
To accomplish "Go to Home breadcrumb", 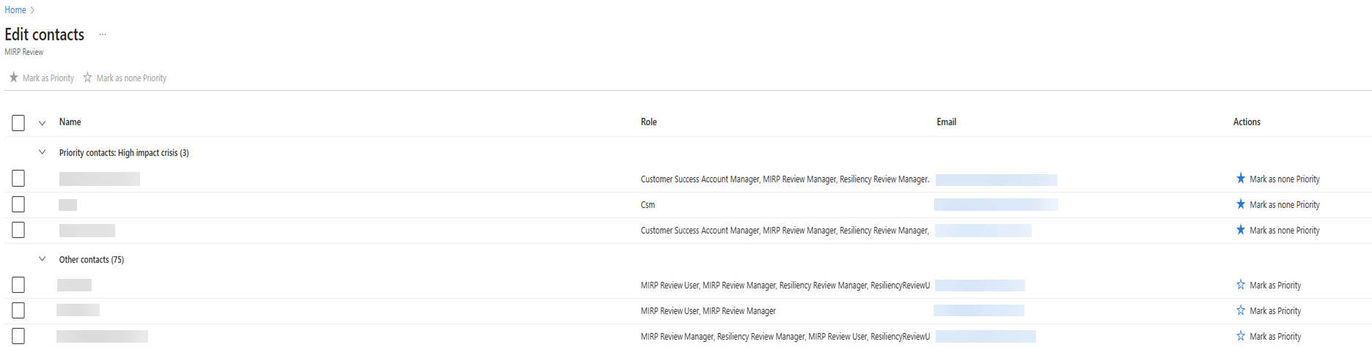I will 15,10.
